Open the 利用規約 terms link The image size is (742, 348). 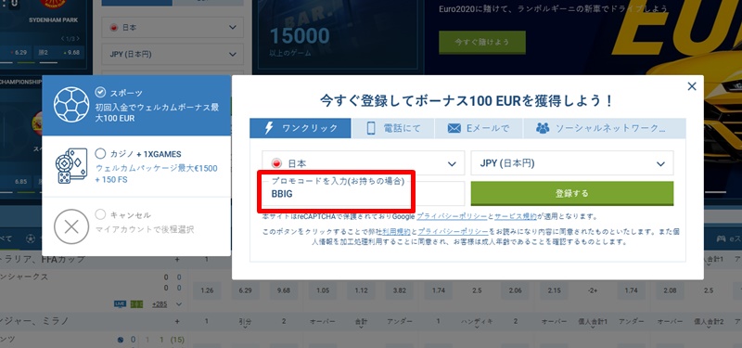[x=397, y=231]
